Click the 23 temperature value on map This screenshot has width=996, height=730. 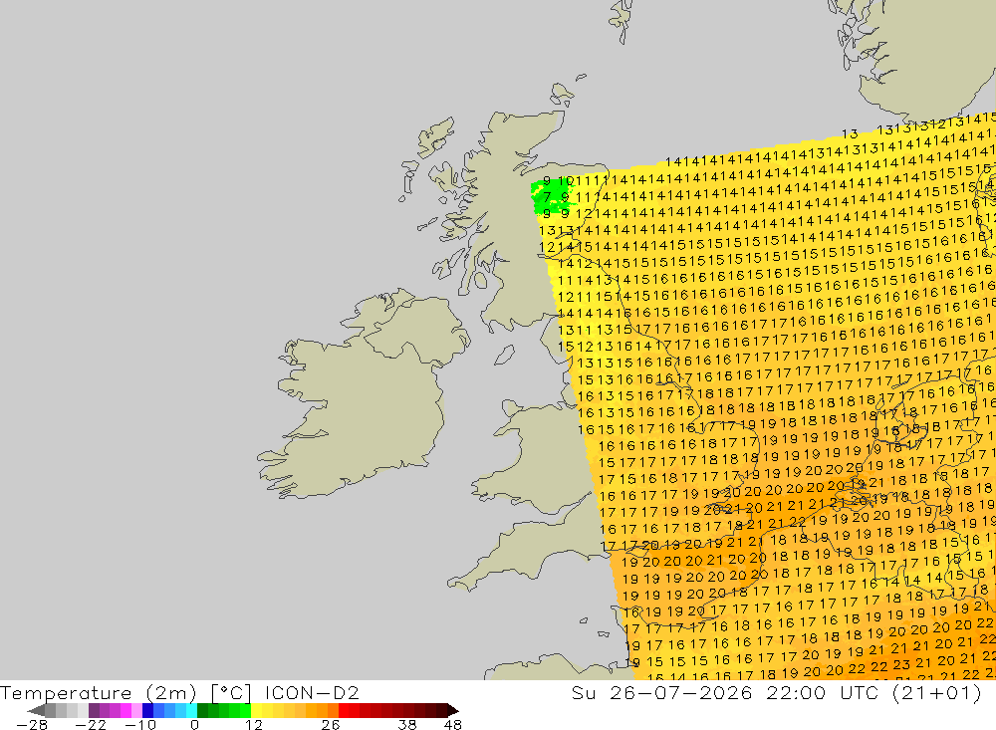(x=901, y=664)
